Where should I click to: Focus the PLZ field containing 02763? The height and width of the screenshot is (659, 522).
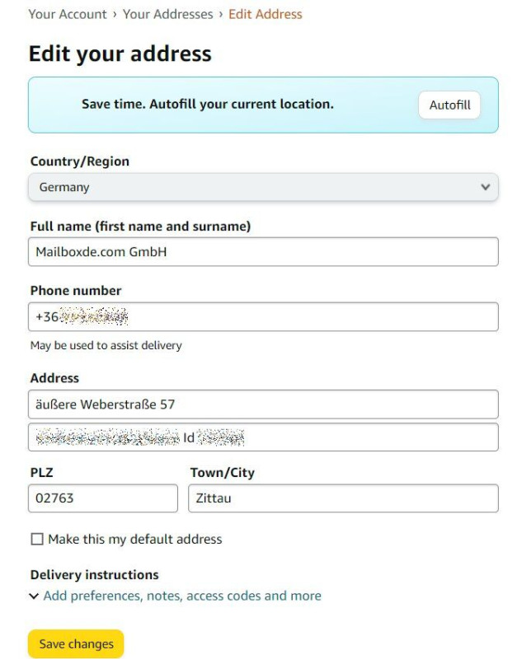click(103, 498)
